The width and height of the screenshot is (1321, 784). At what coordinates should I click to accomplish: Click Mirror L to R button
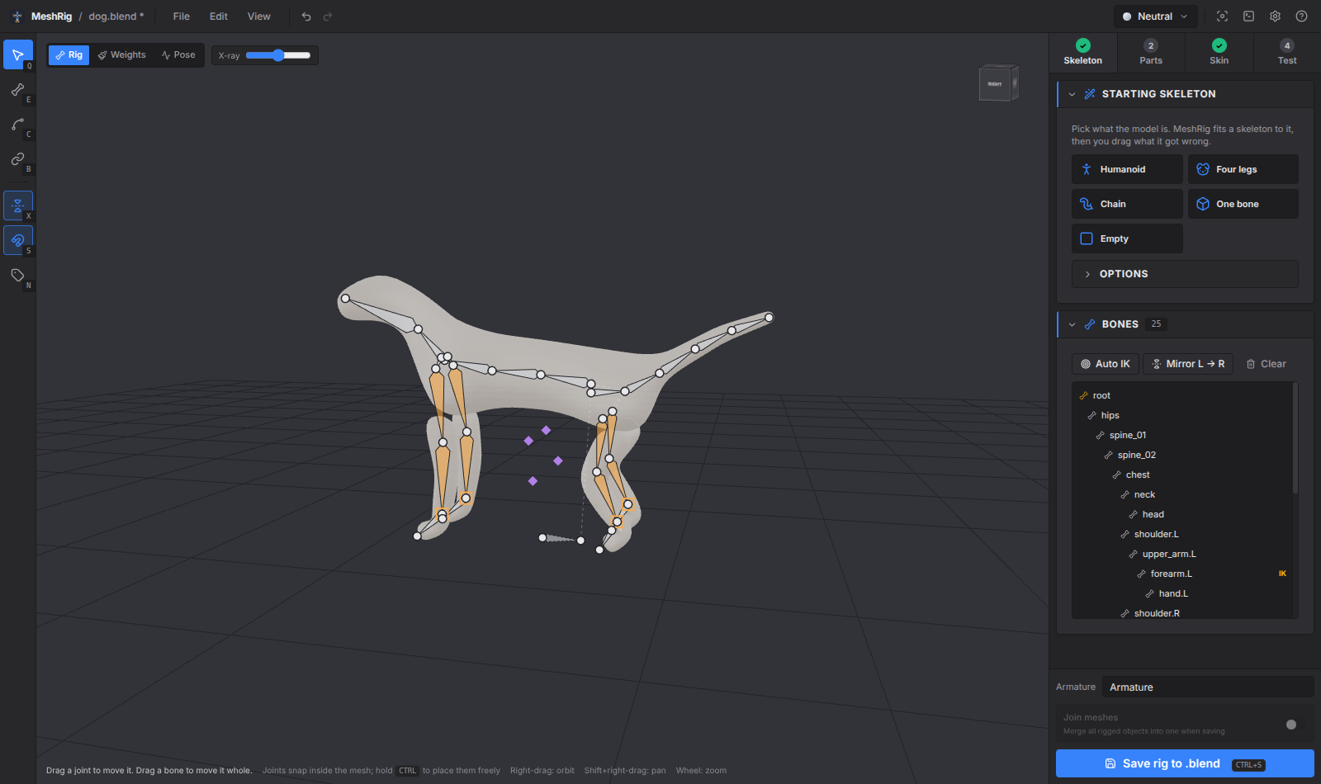point(1188,364)
